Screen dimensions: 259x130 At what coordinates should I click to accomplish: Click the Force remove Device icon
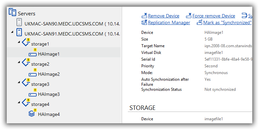click(189, 16)
